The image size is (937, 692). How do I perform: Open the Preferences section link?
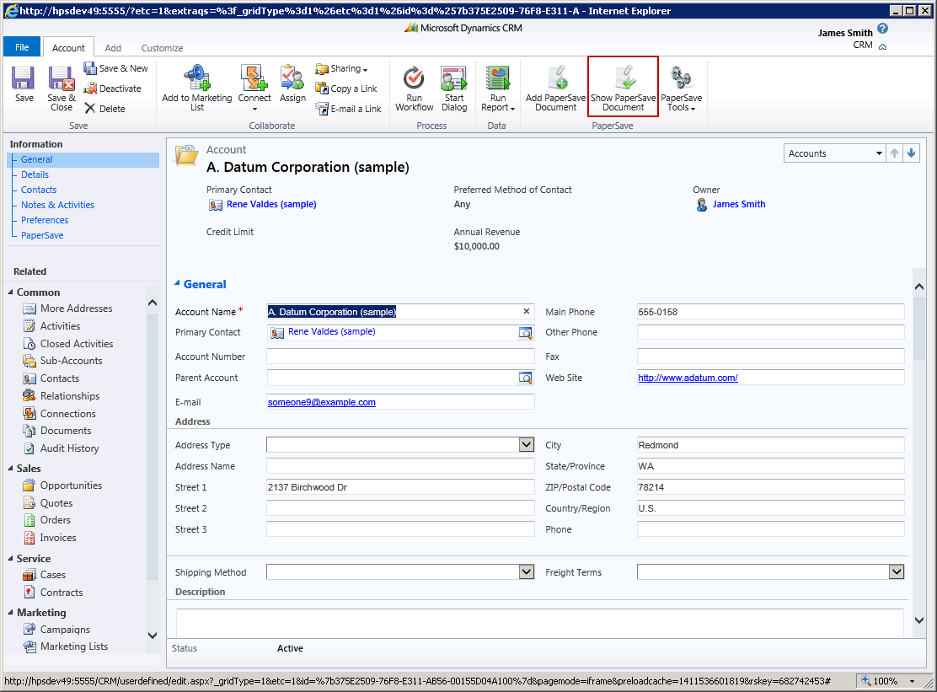44,220
